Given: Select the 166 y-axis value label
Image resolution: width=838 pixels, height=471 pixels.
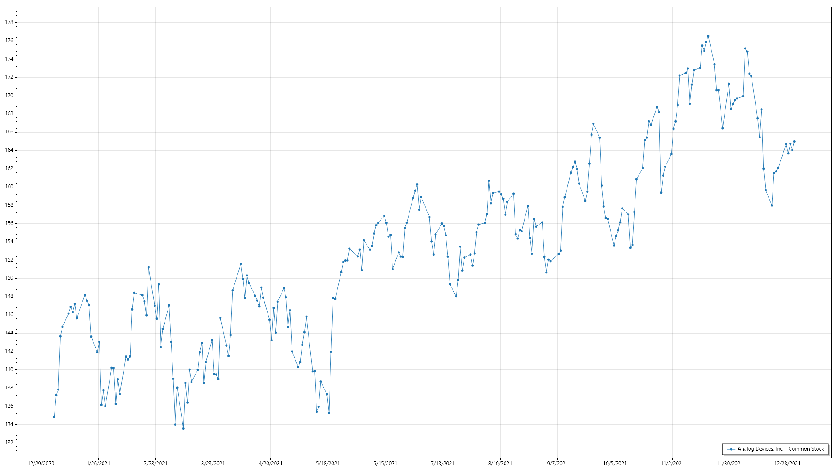Looking at the screenshot, I should [9, 132].
